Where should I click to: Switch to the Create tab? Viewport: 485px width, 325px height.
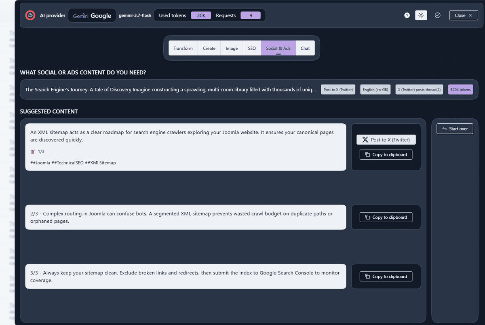[x=209, y=48]
